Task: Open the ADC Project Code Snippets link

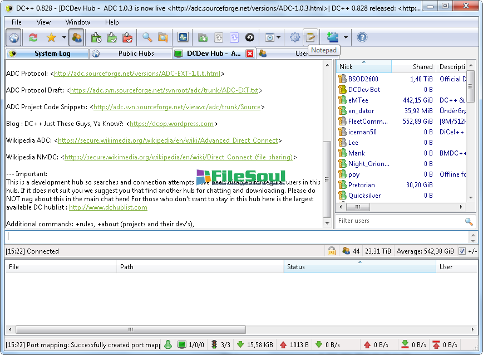Action: [x=177, y=106]
